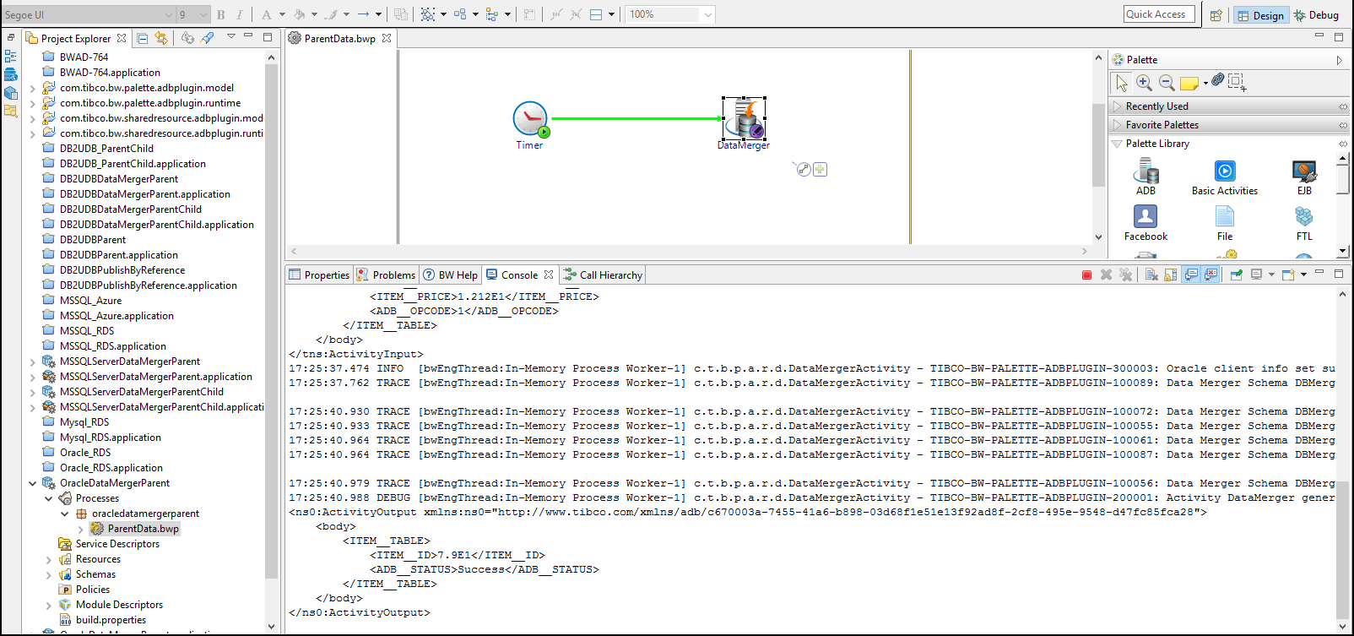This screenshot has height=636, width=1354.
Task: Click the Quick Access search field
Action: 1159,14
